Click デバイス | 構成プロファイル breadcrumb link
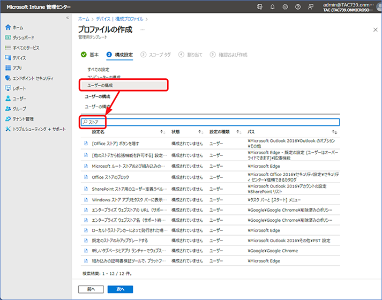This screenshot has height=300, width=382. click(x=119, y=19)
